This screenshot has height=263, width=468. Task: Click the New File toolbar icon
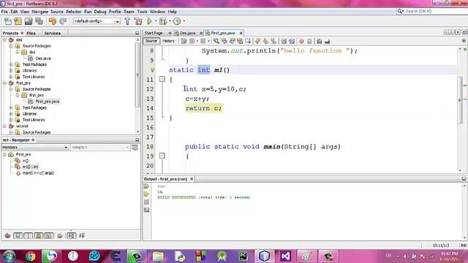click(8, 21)
